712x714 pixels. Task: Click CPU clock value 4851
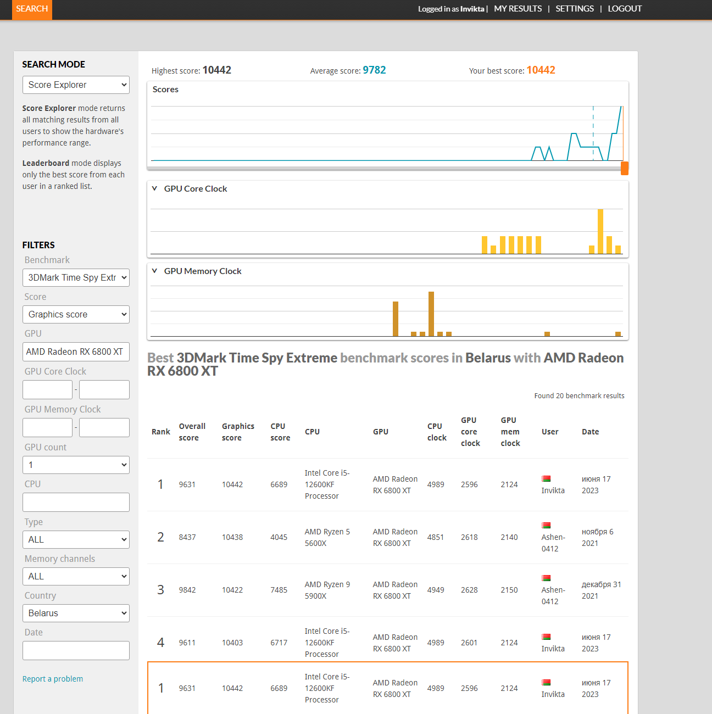pyautogui.click(x=436, y=537)
